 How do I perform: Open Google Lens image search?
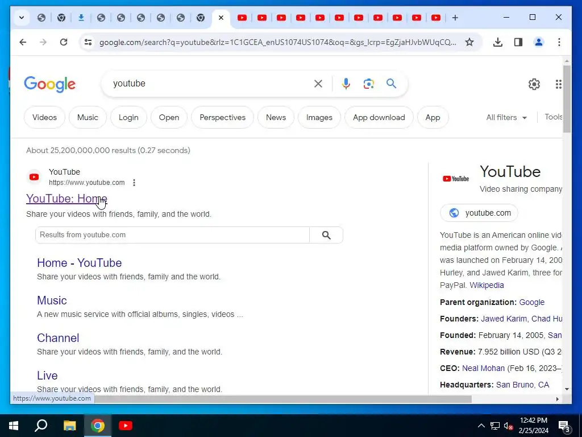(x=368, y=84)
